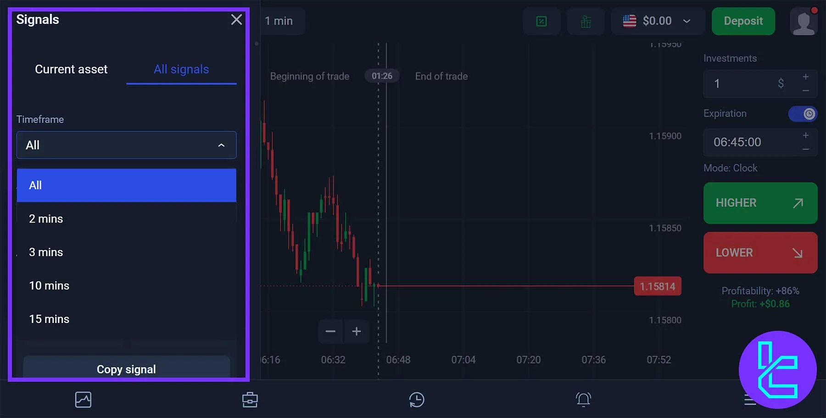Open the gift box bonuses icon
This screenshot has width=826, height=418.
point(586,21)
